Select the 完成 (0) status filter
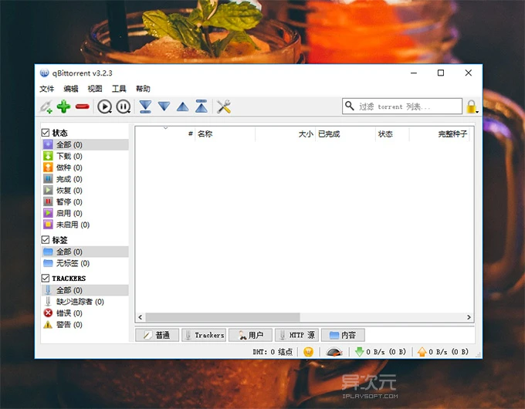The height and width of the screenshot is (409, 525). (85, 179)
